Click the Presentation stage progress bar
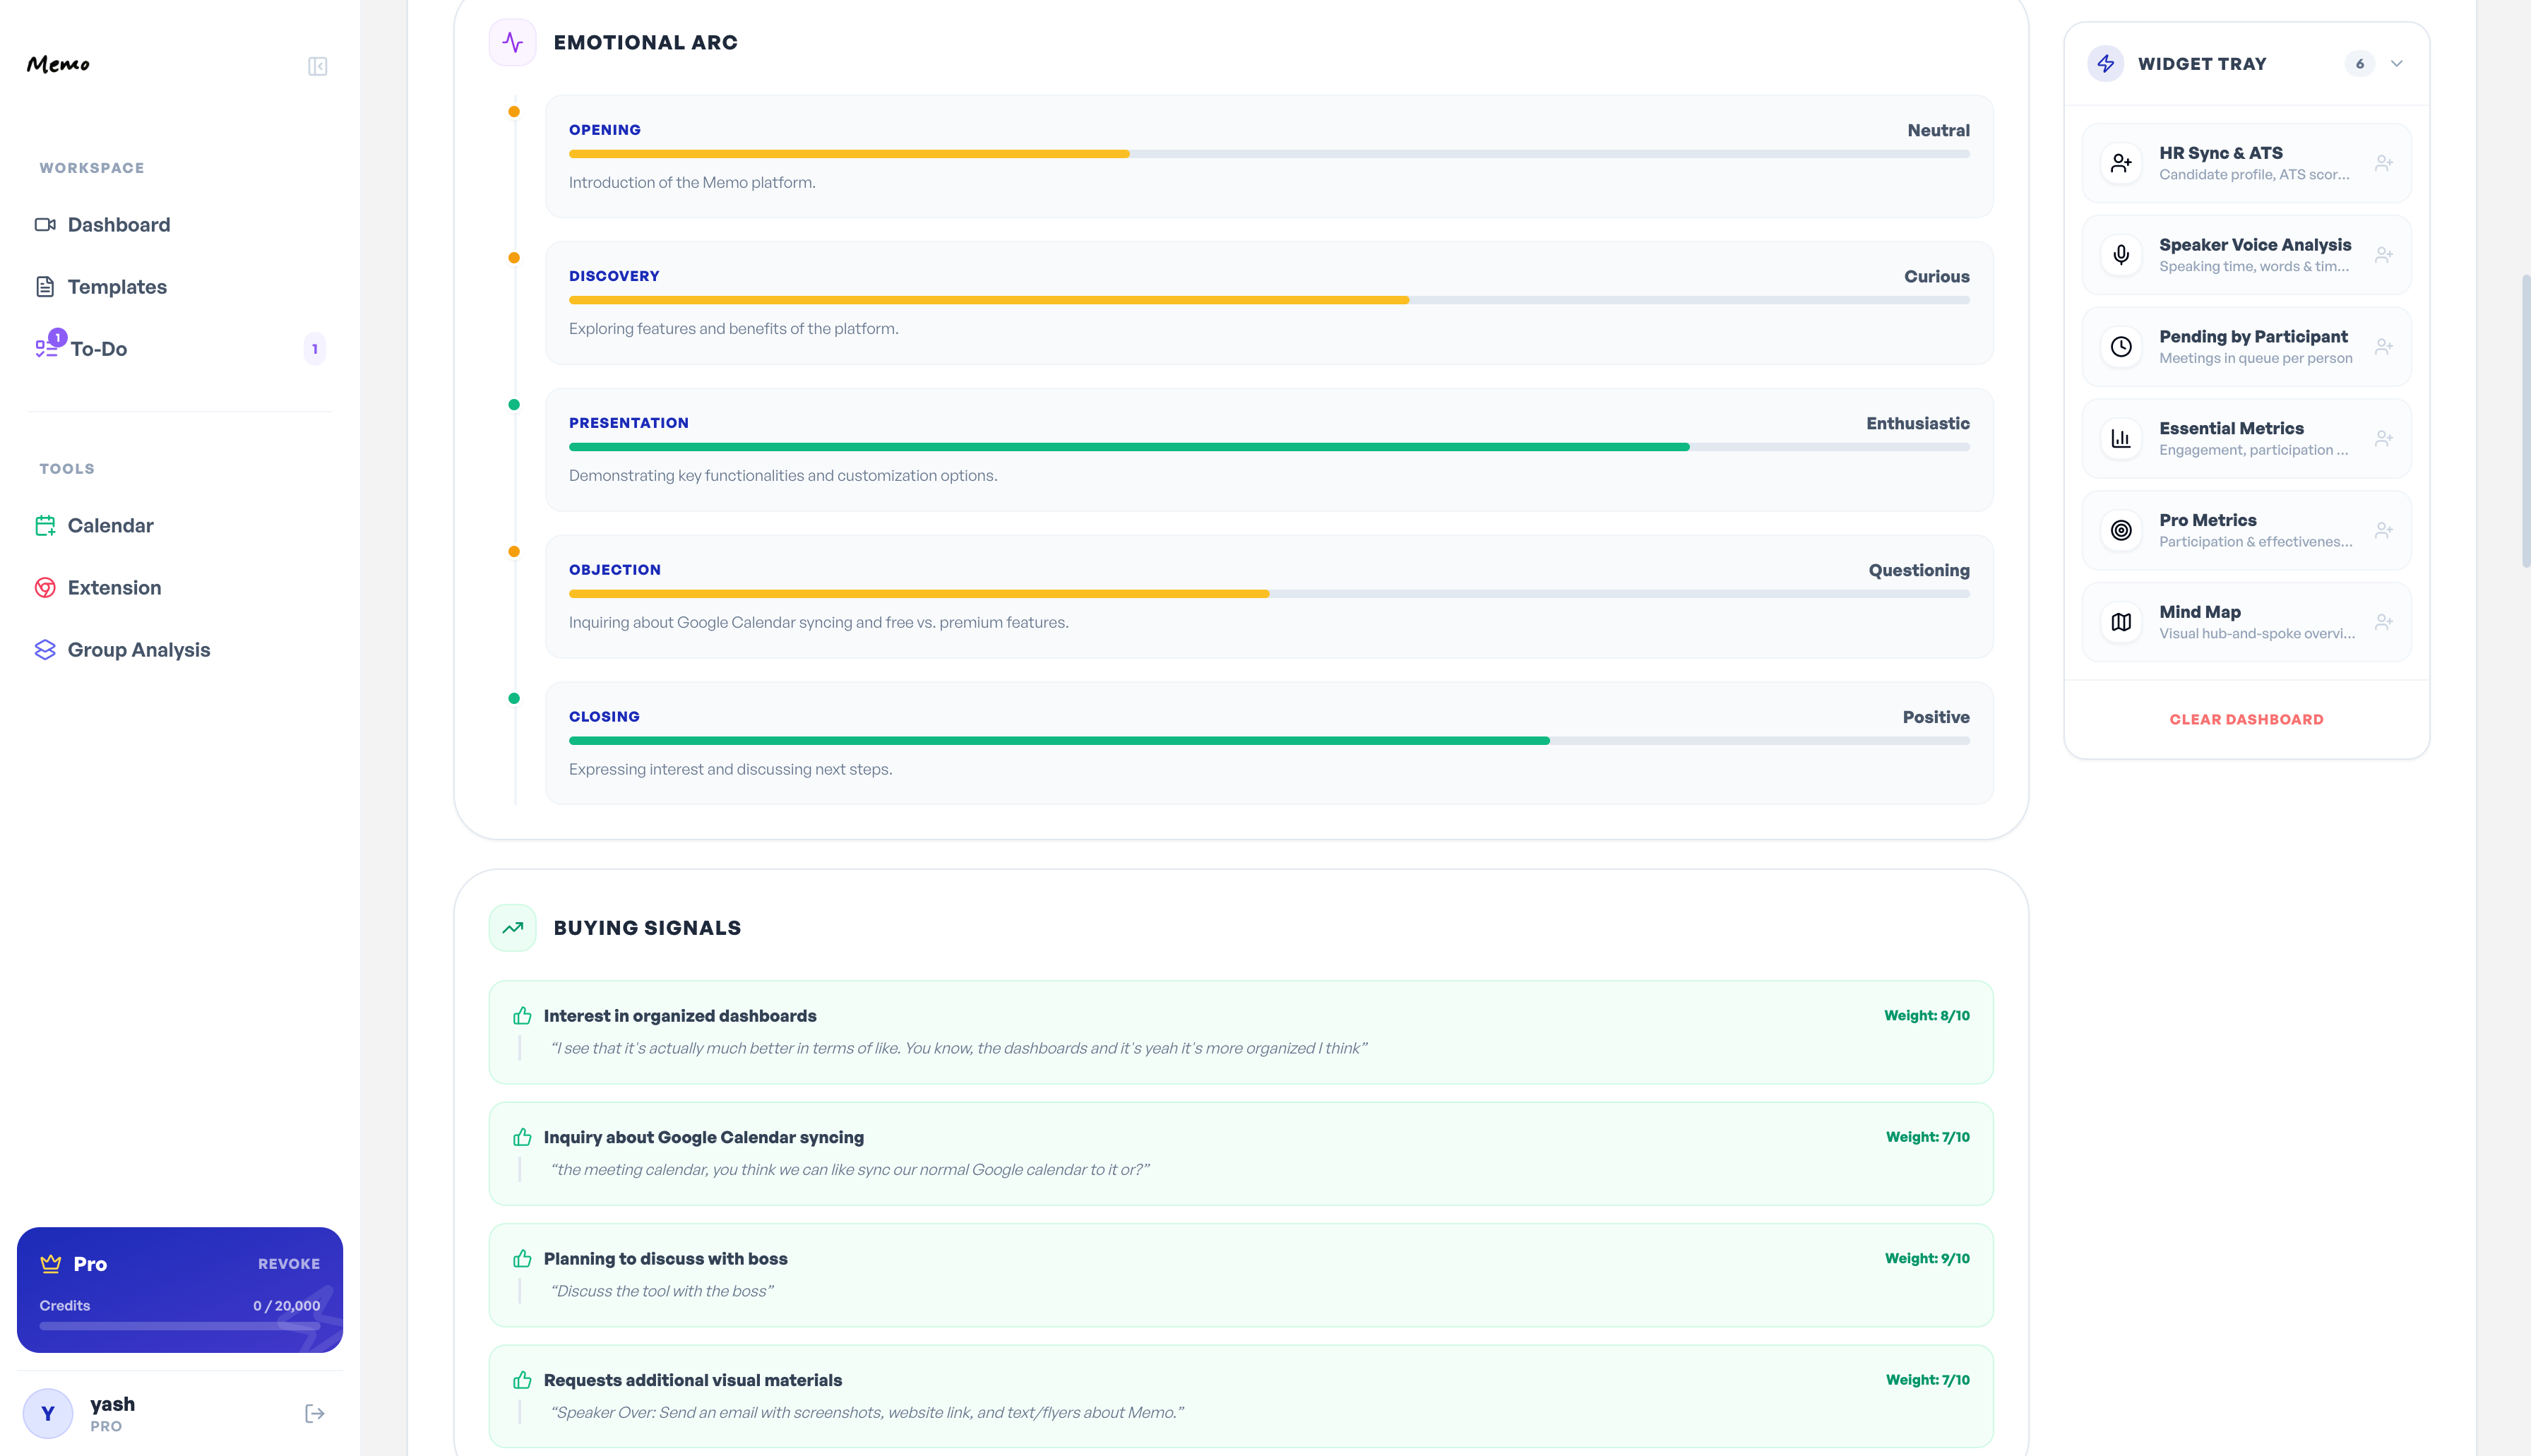The width and height of the screenshot is (2531, 1456). (1268, 447)
